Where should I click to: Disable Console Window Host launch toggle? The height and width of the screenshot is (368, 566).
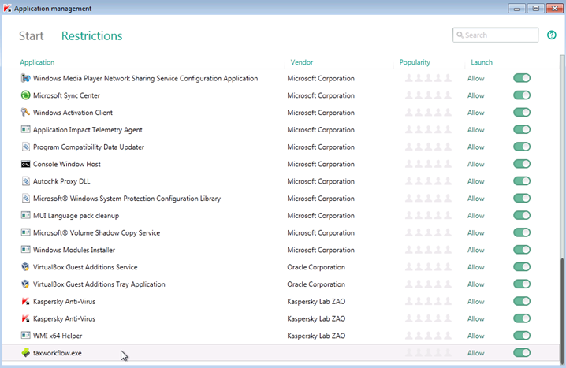(522, 164)
